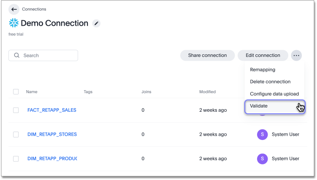The height and width of the screenshot is (180, 317).
Task: Choose Remapping from the menu
Action: coord(263,70)
